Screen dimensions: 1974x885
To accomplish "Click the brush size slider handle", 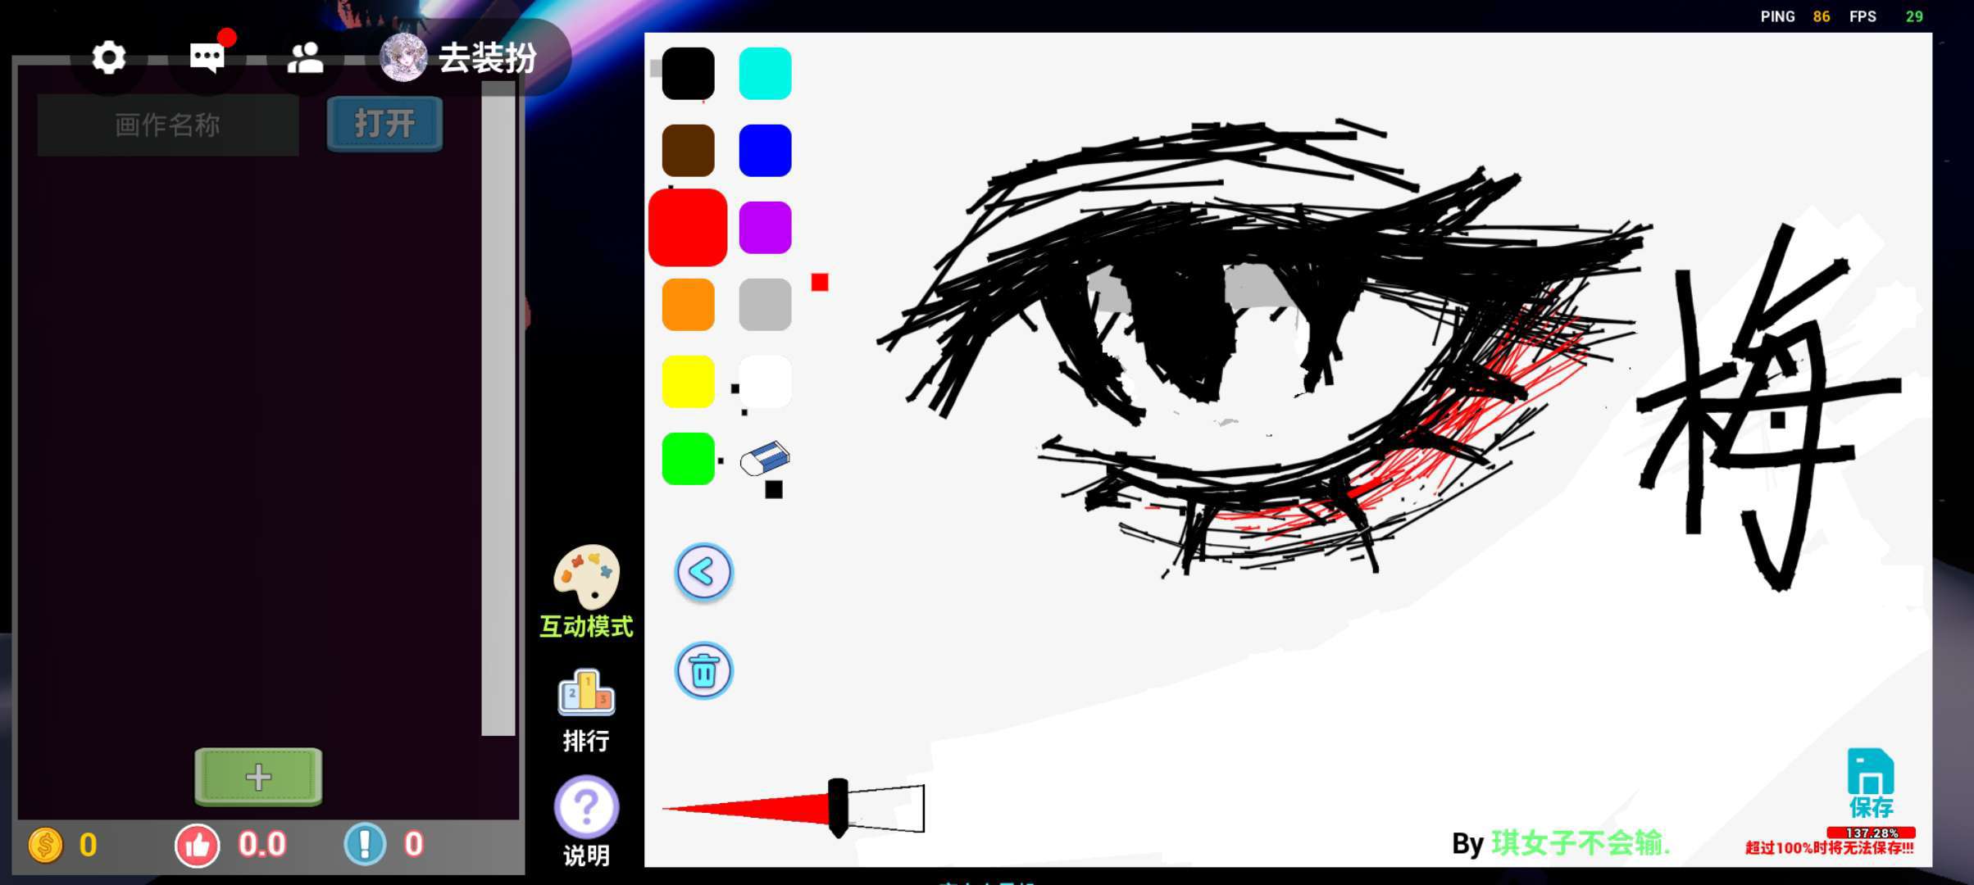I will 838,808.
